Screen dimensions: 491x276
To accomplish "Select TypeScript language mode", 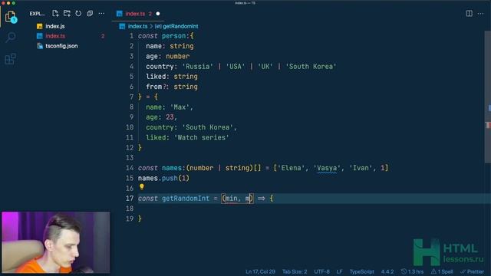I will pos(361,271).
